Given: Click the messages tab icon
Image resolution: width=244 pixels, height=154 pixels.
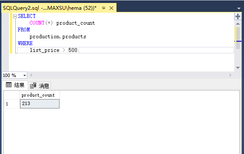Looking at the screenshot, I should [x=33, y=86].
